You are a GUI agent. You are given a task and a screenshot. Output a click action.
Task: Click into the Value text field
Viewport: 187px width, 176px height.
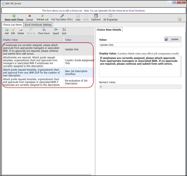(140, 45)
